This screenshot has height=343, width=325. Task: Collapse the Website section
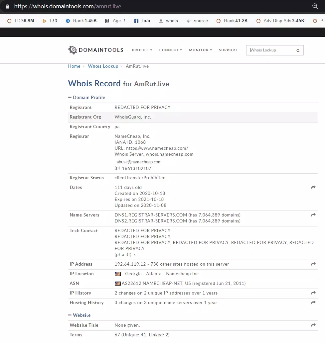(x=79, y=315)
